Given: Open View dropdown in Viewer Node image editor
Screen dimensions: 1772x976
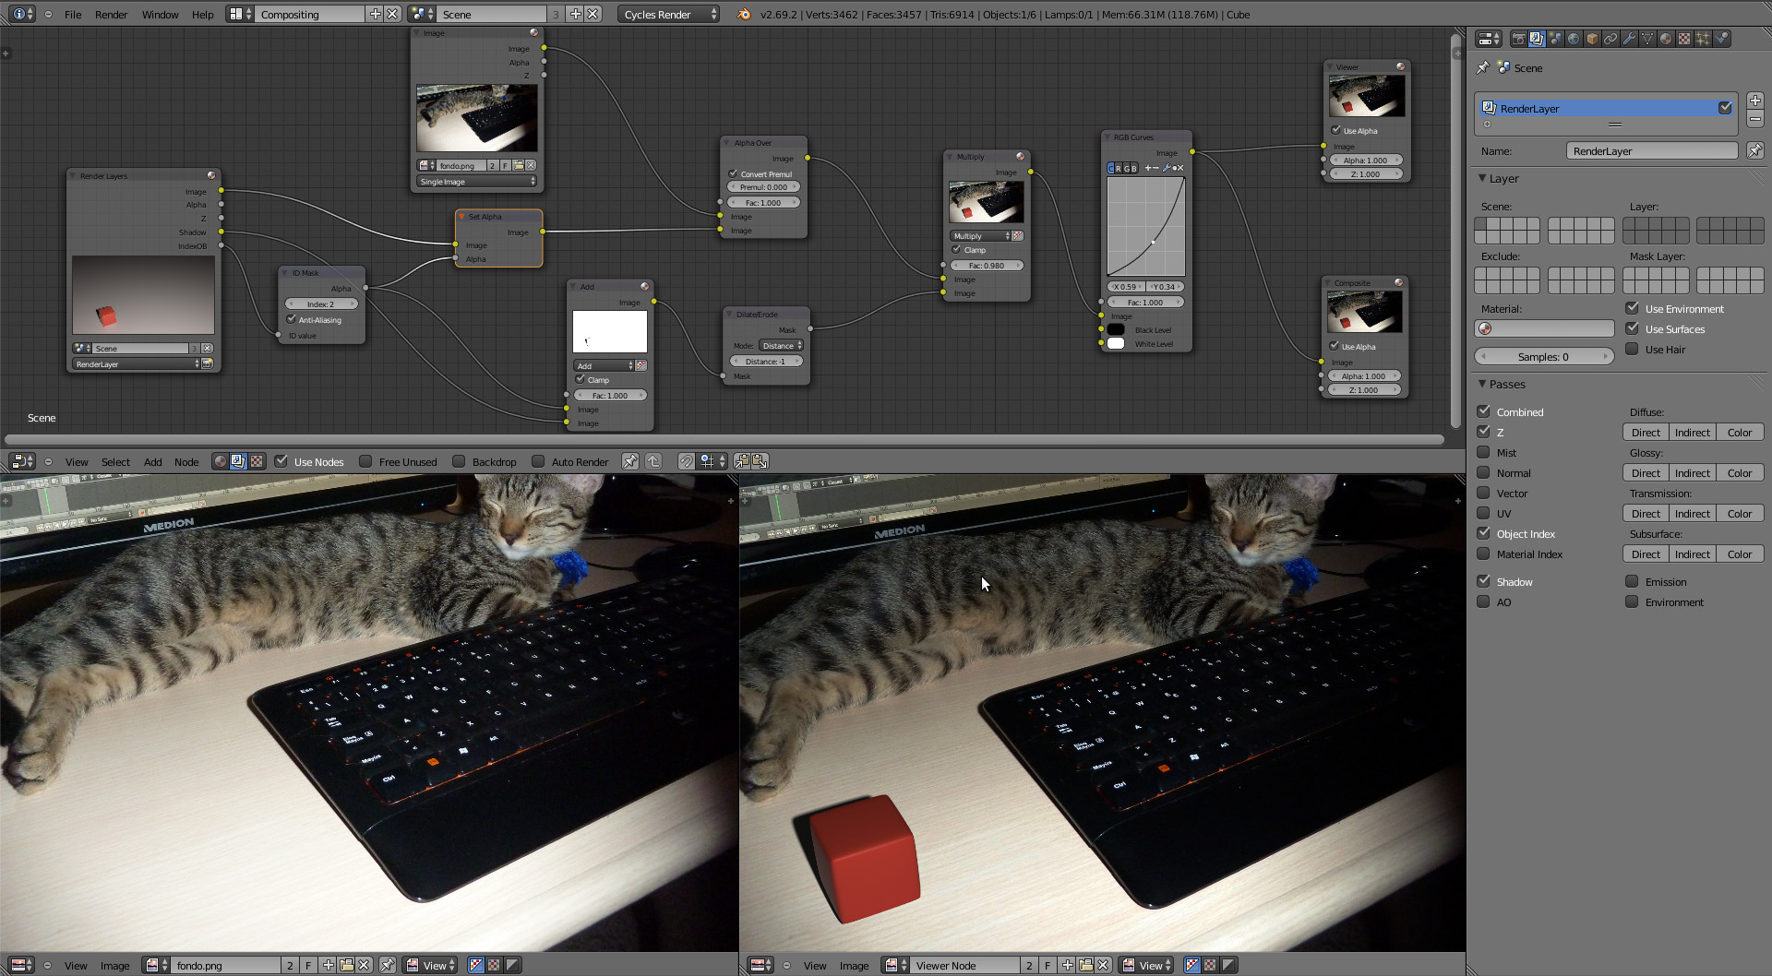Looking at the screenshot, I should pos(1146,965).
